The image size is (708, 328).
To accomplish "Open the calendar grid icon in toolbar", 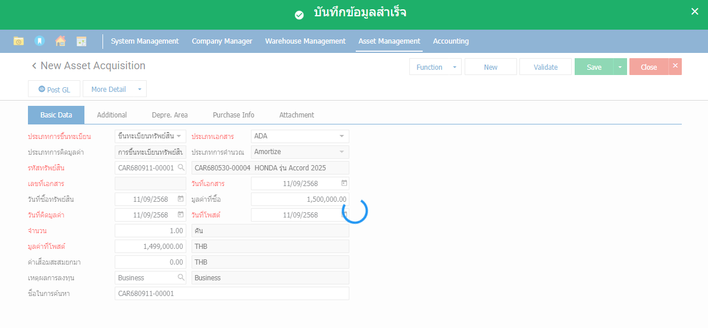I will (x=82, y=41).
